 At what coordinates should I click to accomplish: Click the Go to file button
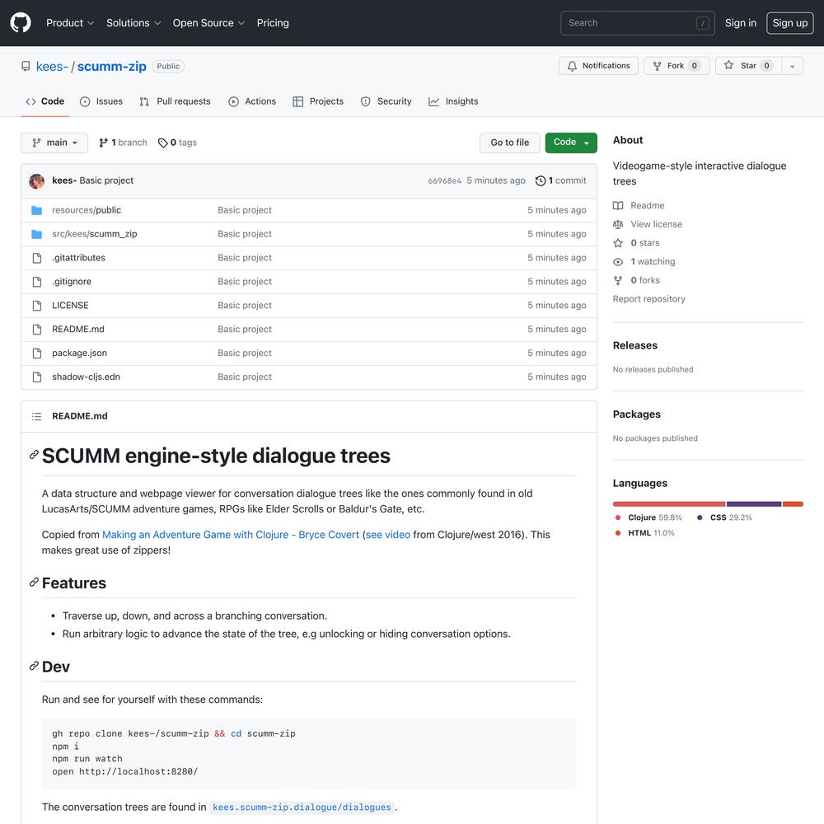(x=510, y=143)
